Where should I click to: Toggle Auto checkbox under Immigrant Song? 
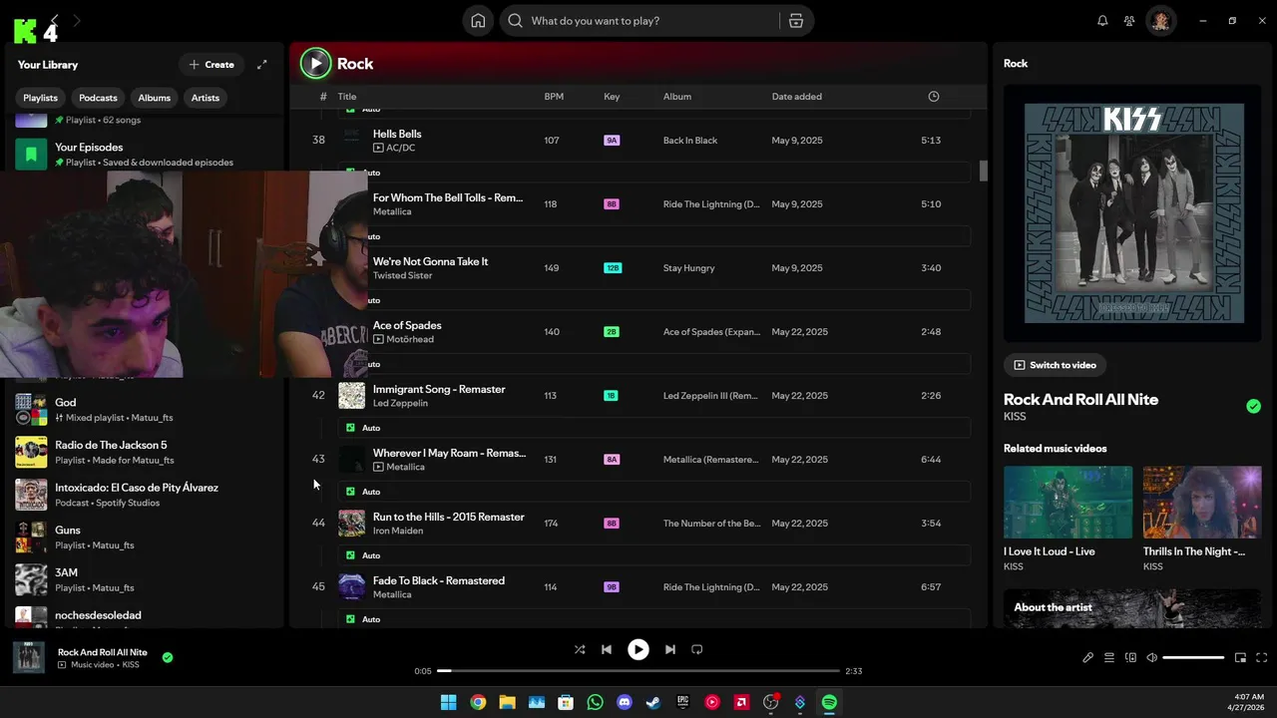click(x=350, y=428)
